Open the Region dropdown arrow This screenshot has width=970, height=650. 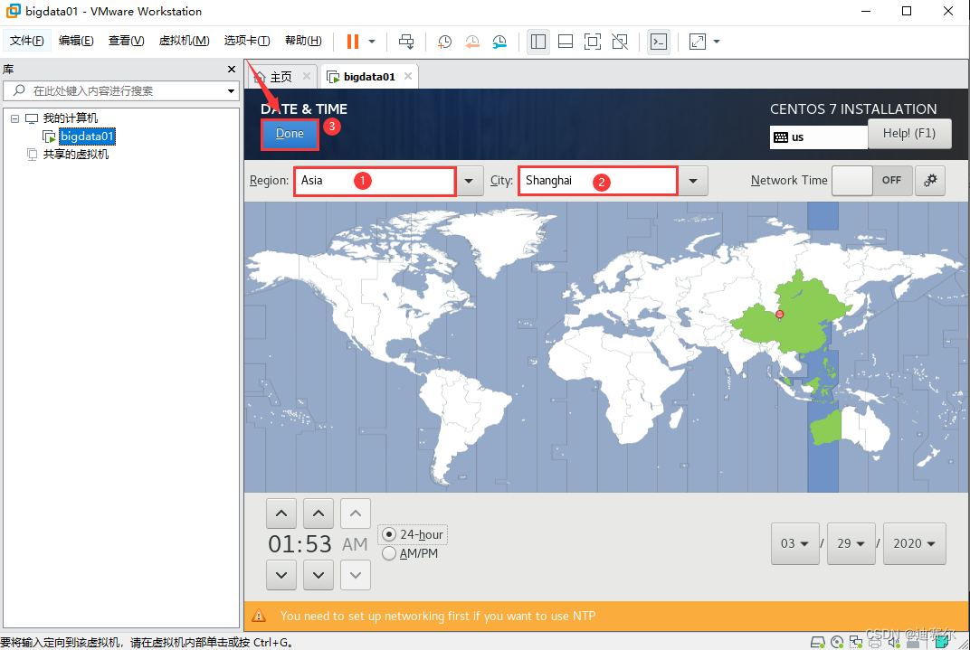(x=470, y=181)
